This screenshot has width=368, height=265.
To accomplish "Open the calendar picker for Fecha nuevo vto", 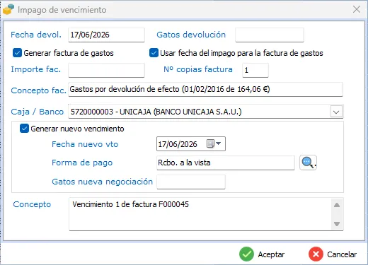I will coord(214,143).
